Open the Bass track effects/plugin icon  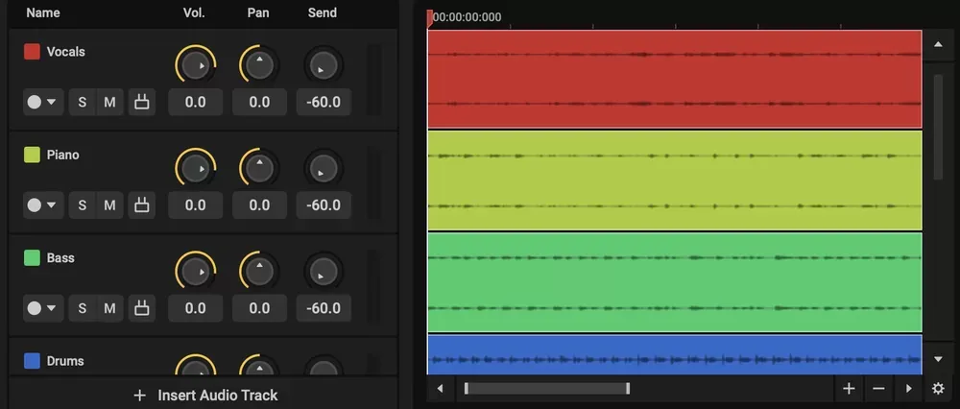141,308
